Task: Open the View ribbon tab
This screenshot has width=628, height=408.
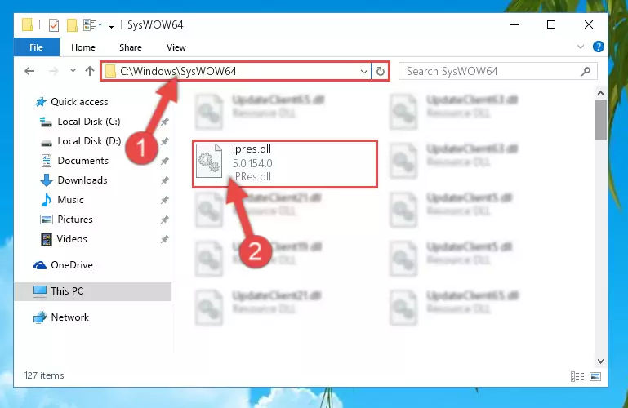Action: point(176,47)
